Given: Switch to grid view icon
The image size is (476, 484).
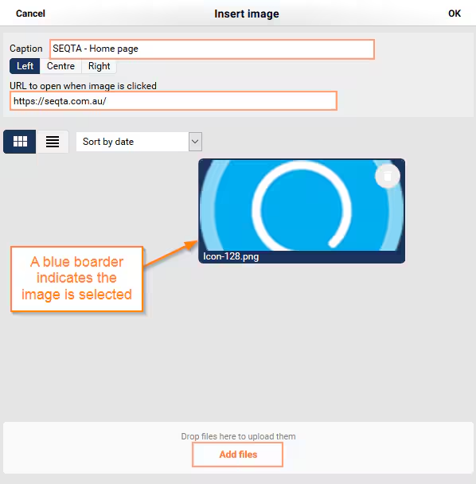Looking at the screenshot, I should click(x=20, y=142).
